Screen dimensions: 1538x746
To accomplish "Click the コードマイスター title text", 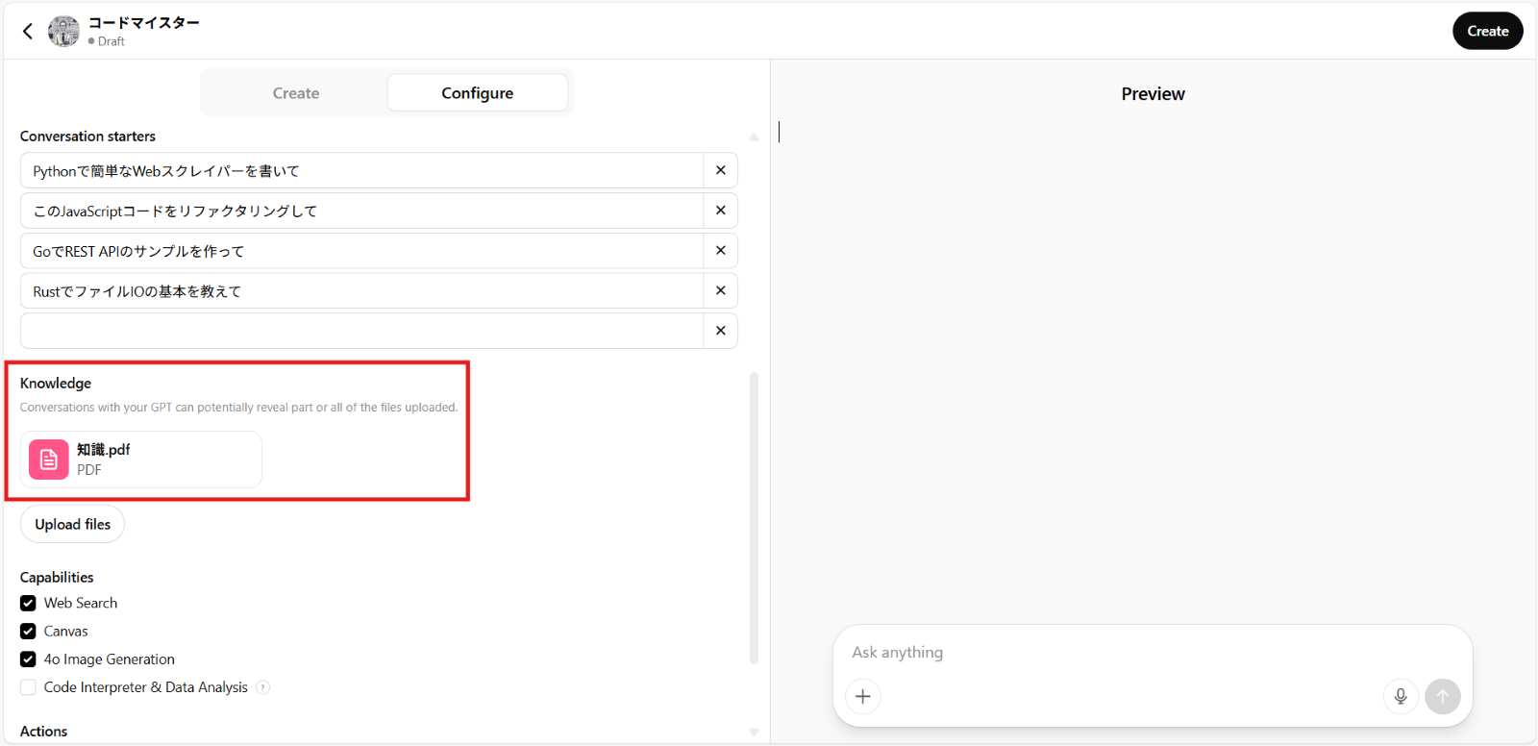I will click(x=143, y=23).
